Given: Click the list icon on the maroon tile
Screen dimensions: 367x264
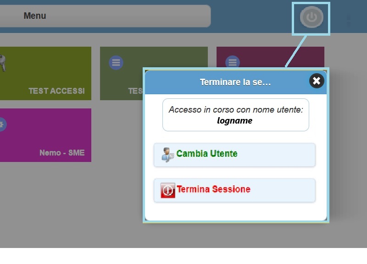Looking at the screenshot, I should [x=233, y=62].
